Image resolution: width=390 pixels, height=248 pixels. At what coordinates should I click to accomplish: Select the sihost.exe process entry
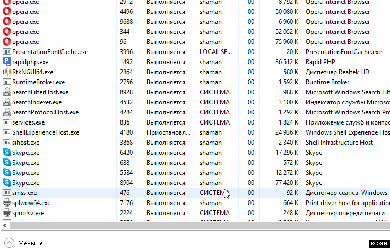[25, 143]
